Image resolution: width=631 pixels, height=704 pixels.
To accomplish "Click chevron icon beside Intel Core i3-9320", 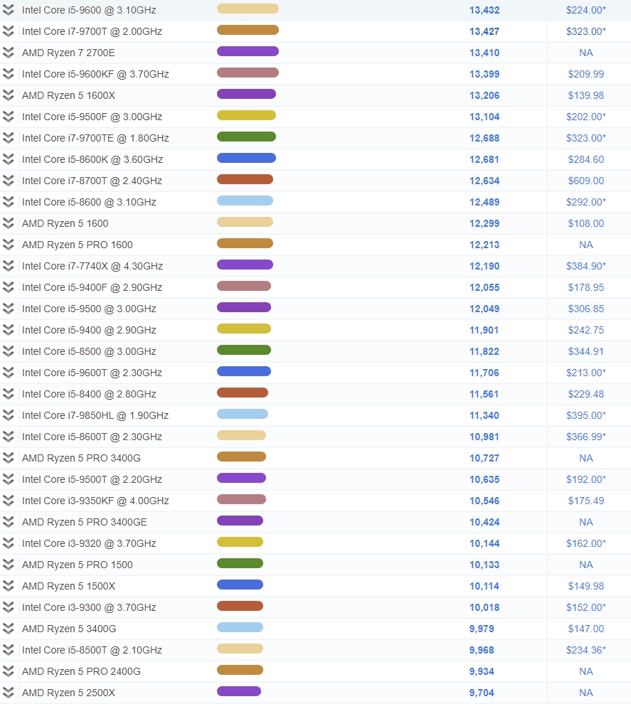I will coord(9,543).
